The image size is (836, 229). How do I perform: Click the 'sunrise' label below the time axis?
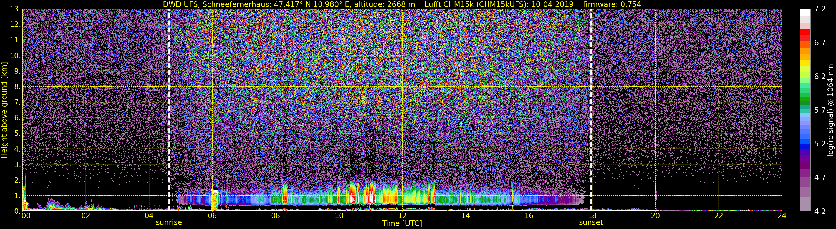pos(169,223)
